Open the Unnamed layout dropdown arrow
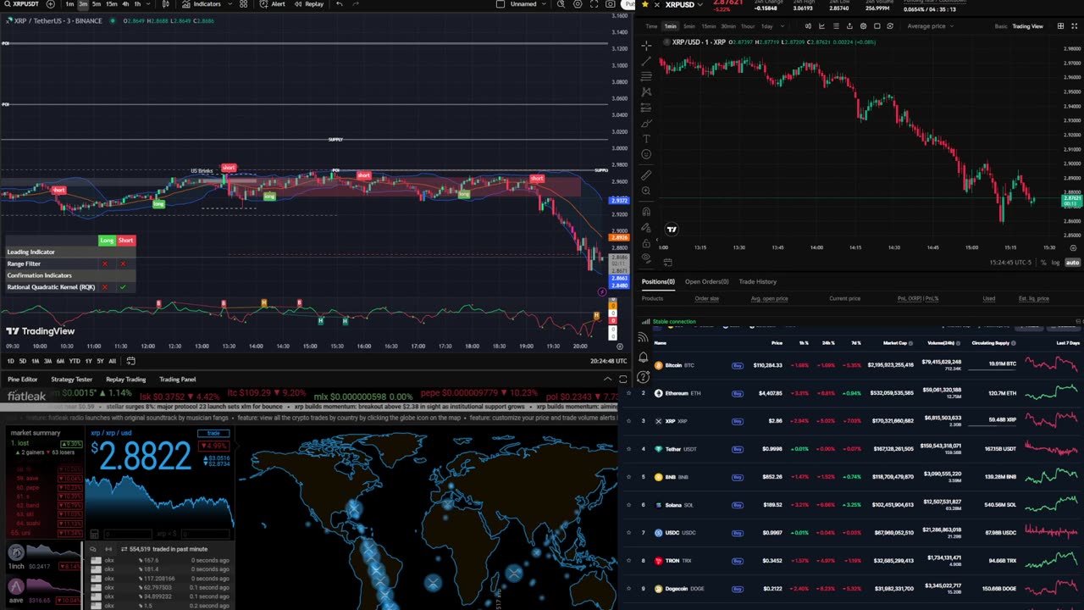 click(x=543, y=4)
